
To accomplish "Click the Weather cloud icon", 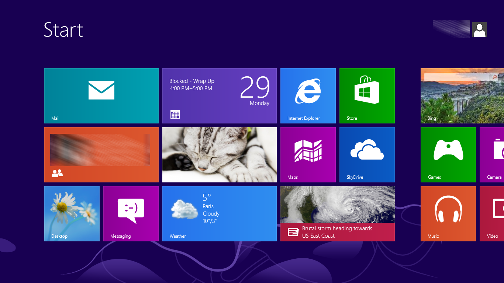I will (x=185, y=209).
